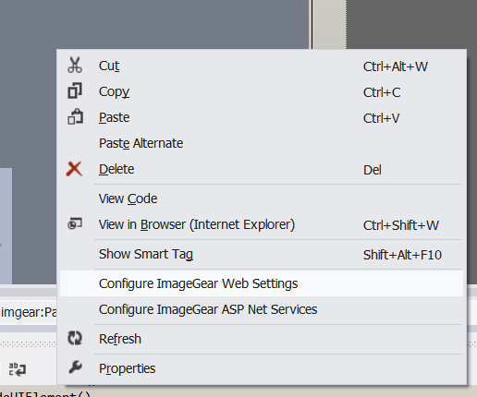Click the red X Delete icon

[74, 169]
